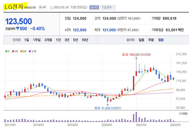Click the 최저 41,600 (03/31) low marker
This screenshot has height=130, width=189.
coord(108,108)
